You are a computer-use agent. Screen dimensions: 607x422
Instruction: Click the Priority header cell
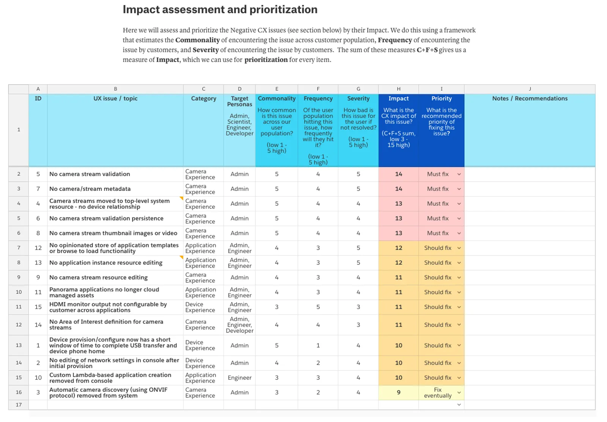click(441, 130)
